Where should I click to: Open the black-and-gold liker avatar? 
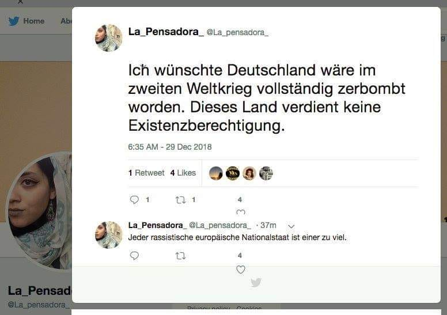click(x=233, y=173)
